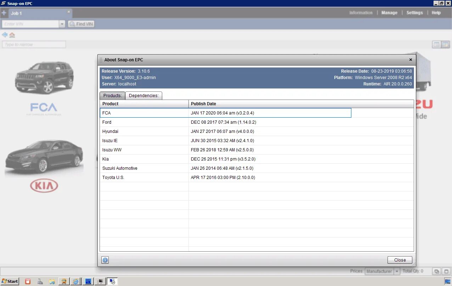Select the Kia sedan catalog thumbnail
Screen dimensions: 452x286
coord(44,167)
